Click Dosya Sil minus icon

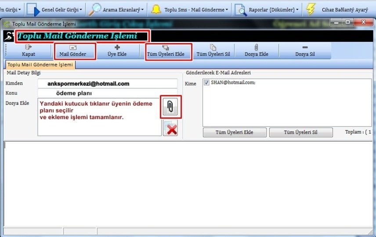coord(305,47)
